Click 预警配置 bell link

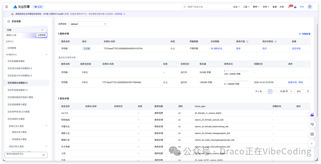pyautogui.click(x=305, y=34)
